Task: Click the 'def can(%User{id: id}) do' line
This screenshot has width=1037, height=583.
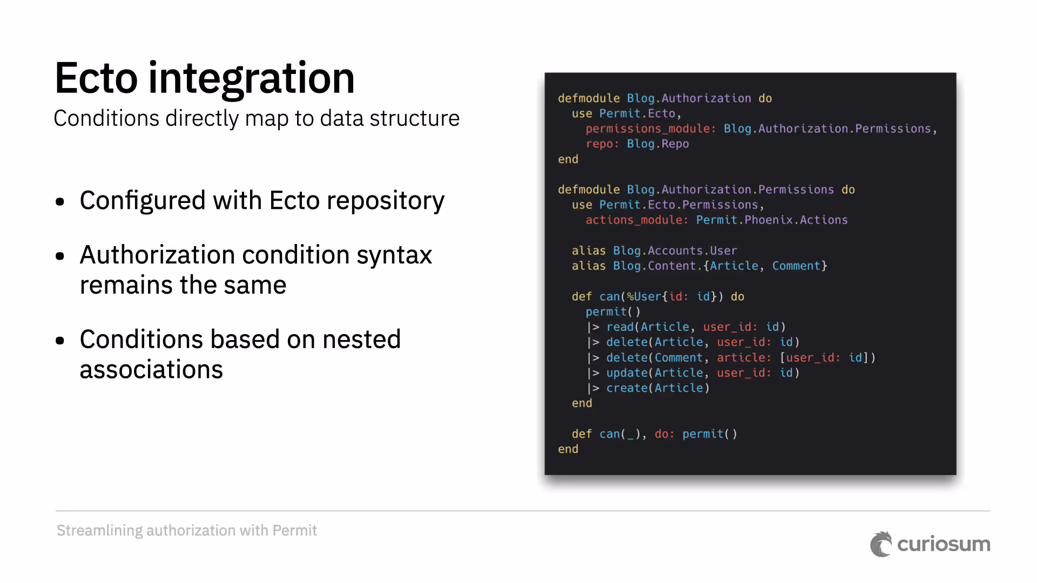Action: pos(657,296)
